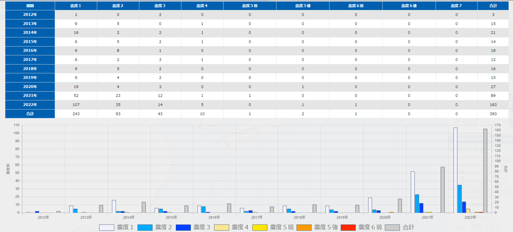513x232 pixels.
Task: Select the 期間 column header
Action: [30, 6]
